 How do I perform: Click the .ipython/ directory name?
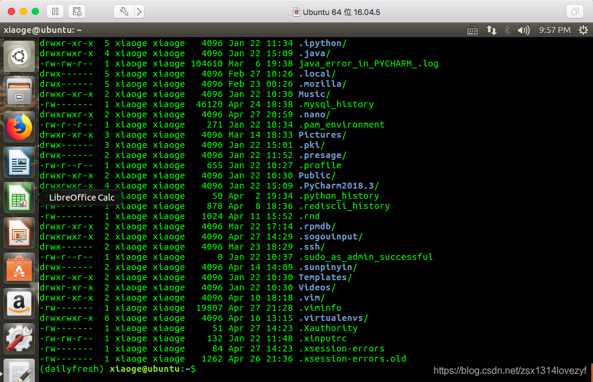pos(323,43)
